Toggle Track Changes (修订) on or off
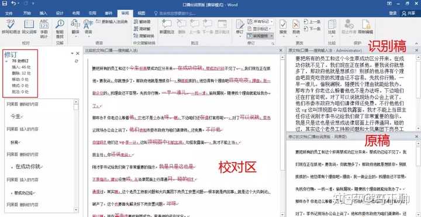 (x=240, y=27)
